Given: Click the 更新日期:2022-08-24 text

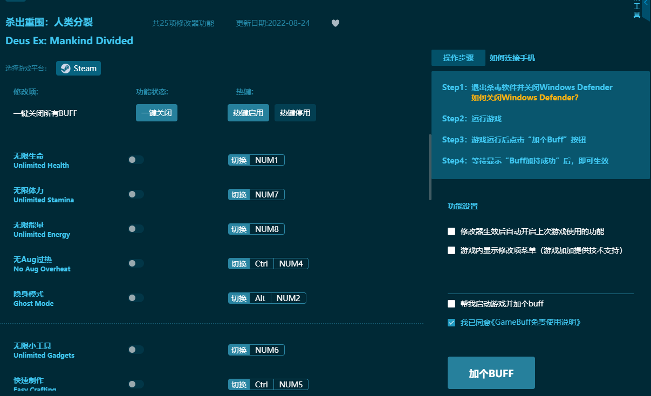Looking at the screenshot, I should click(x=273, y=23).
